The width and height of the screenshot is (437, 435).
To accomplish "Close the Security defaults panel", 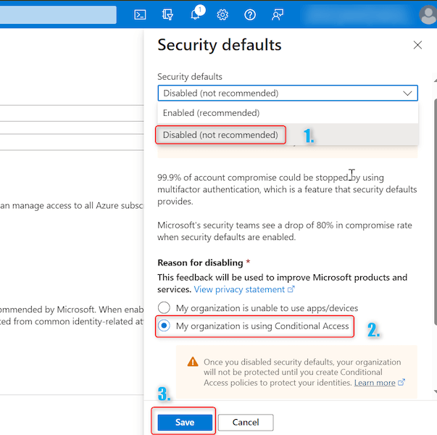I will (x=417, y=45).
